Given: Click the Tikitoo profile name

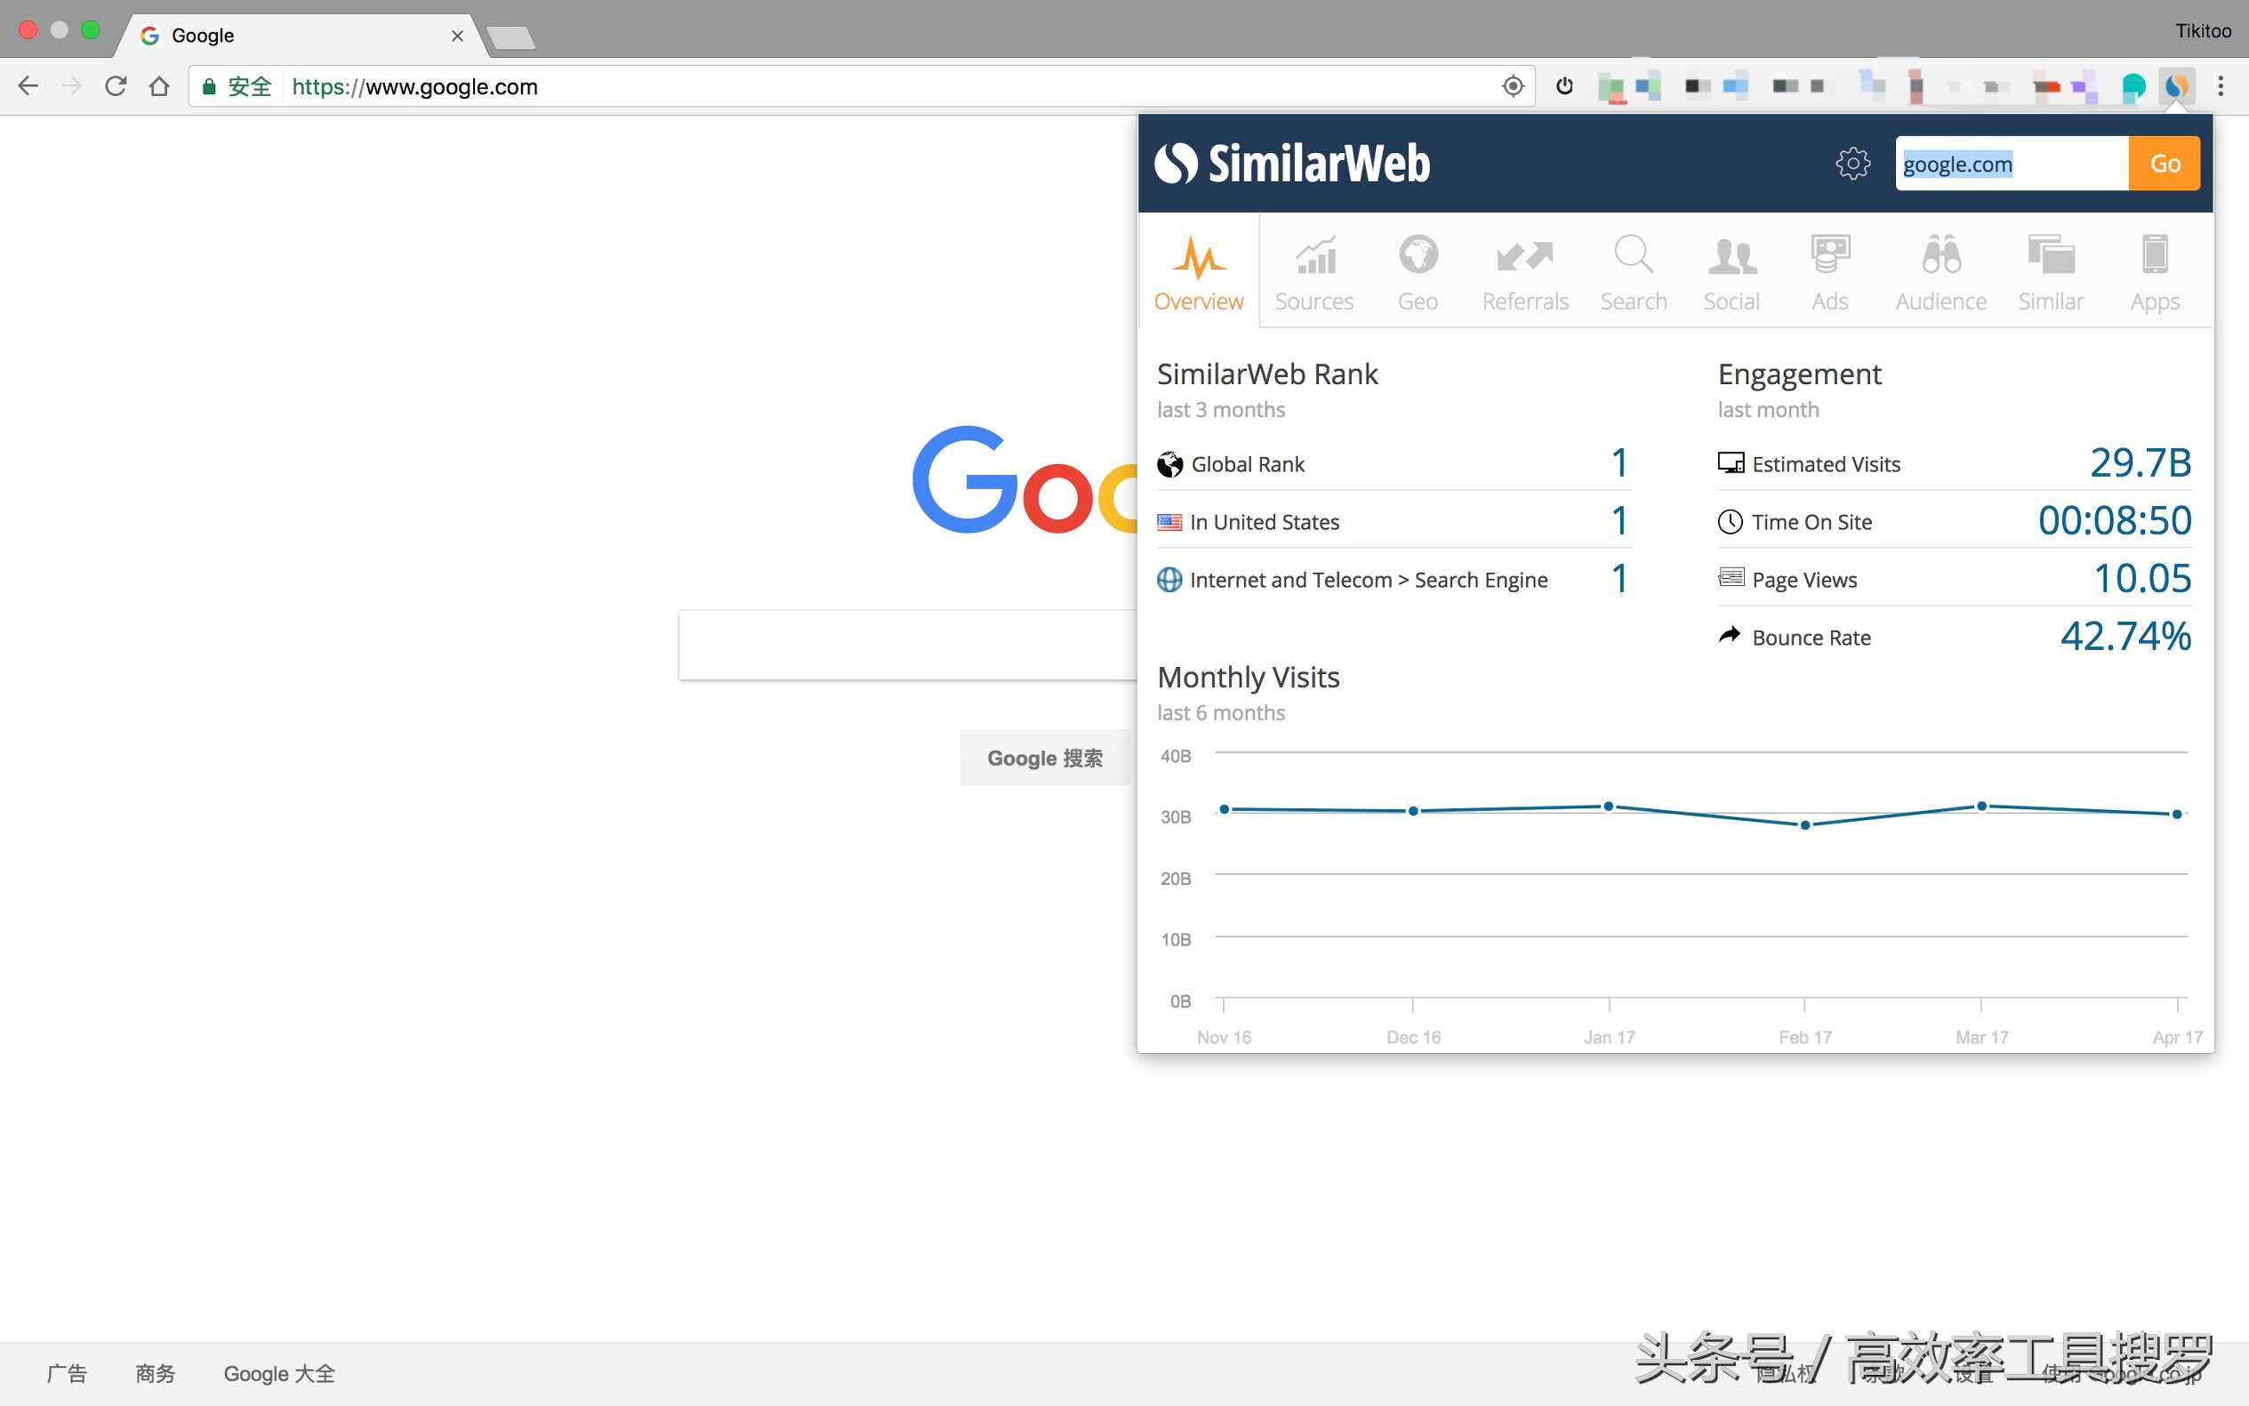Looking at the screenshot, I should [x=2203, y=31].
